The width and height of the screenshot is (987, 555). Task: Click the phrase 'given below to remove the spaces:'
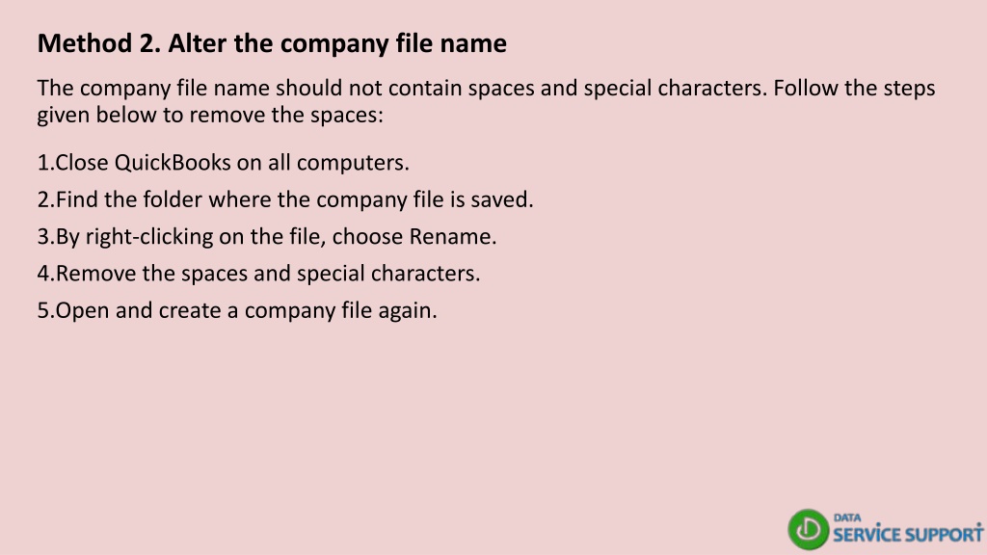pos(210,116)
